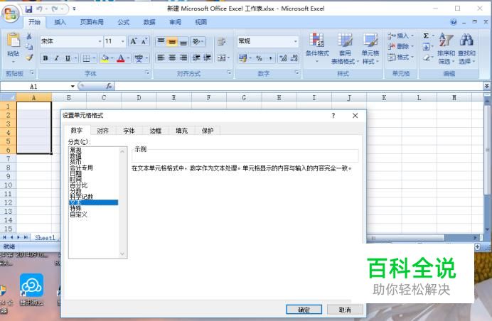Click the red font color A
This screenshot has width=492, height=321.
coord(120,58)
